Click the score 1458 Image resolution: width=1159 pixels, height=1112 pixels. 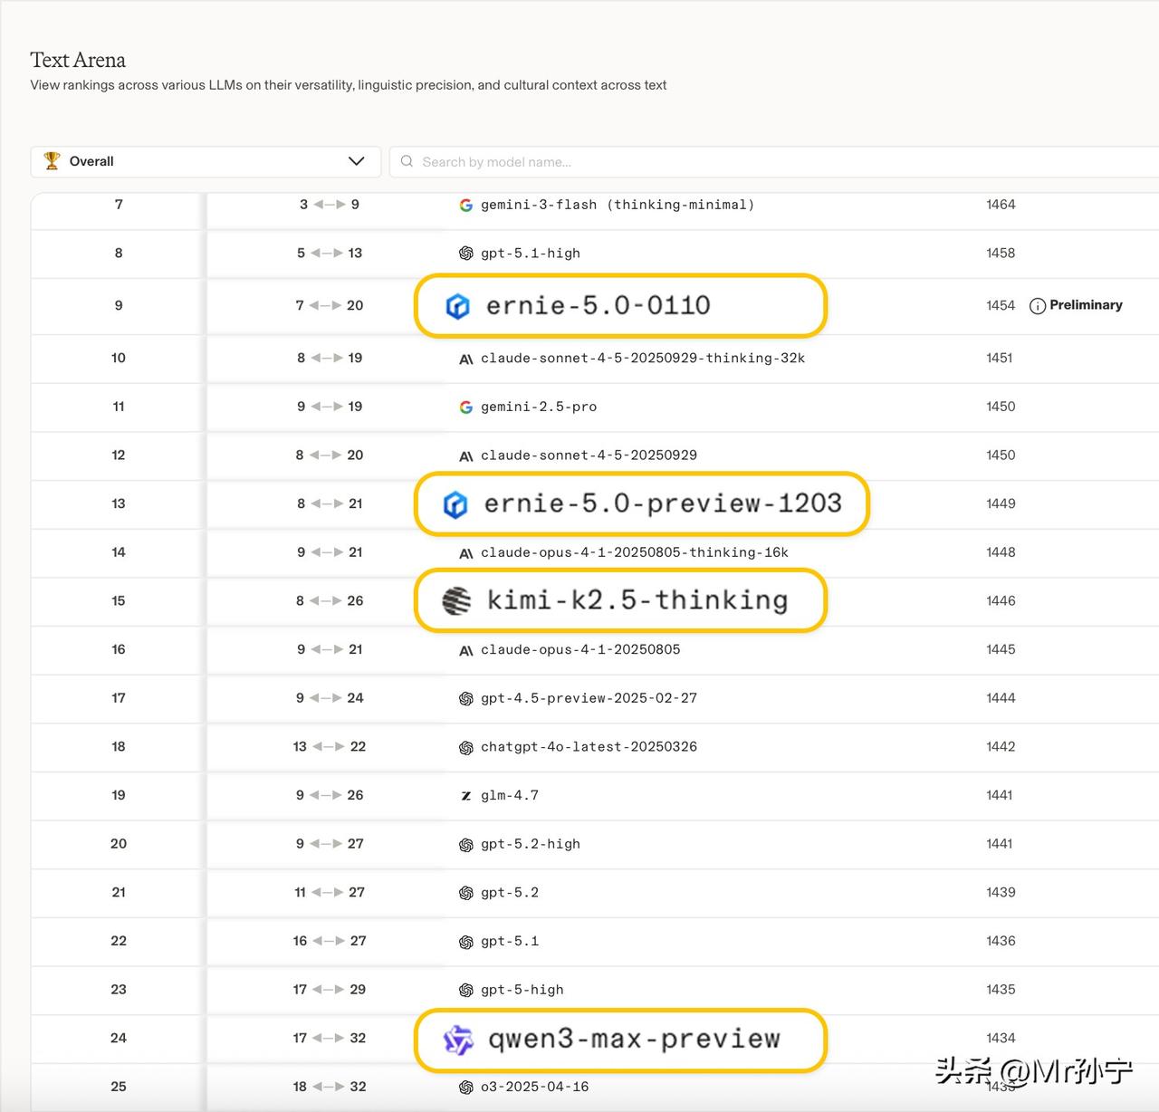pos(1001,254)
